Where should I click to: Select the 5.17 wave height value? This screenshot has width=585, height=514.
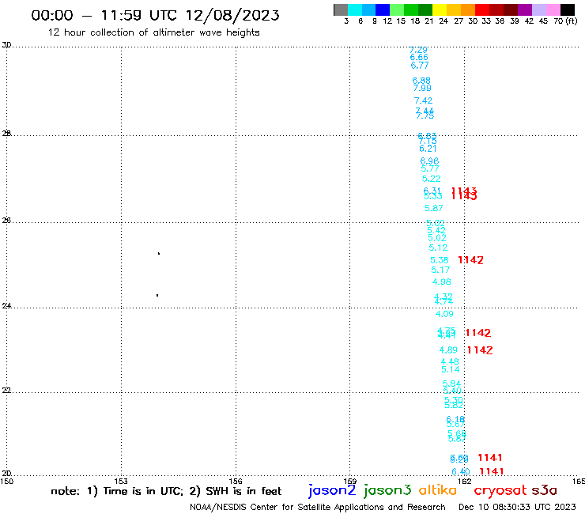coord(440,270)
